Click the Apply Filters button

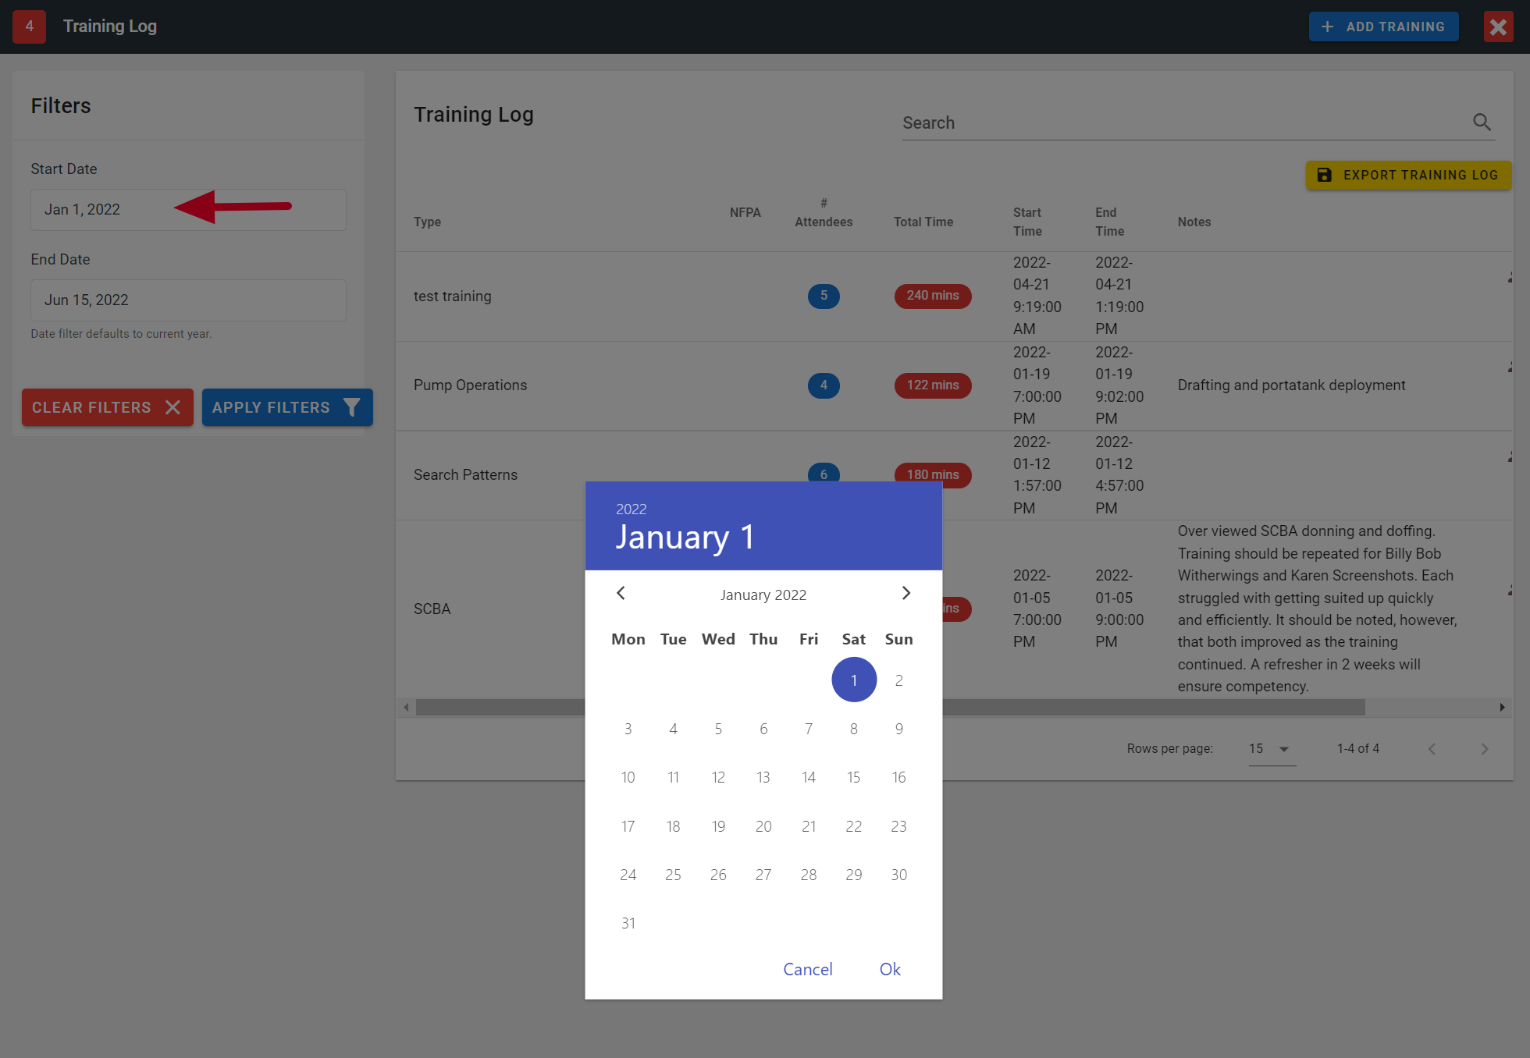pos(286,407)
